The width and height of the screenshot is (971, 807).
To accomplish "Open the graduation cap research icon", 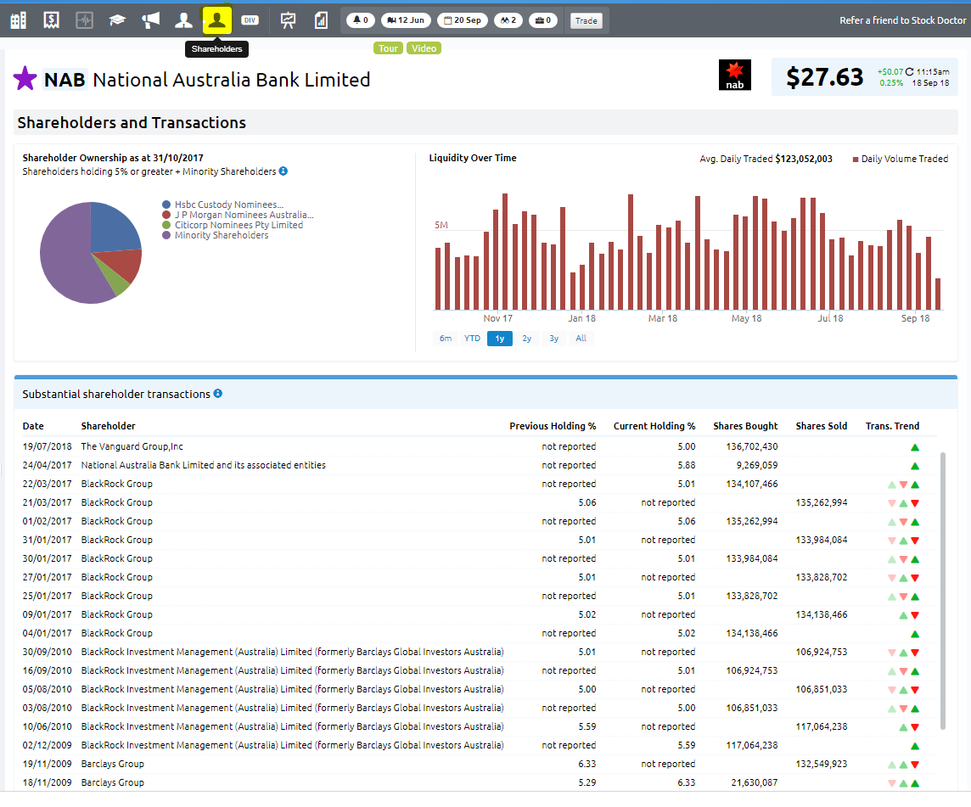I will click(x=117, y=20).
